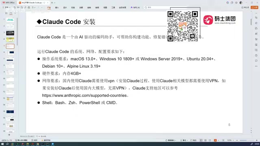Toggle the 批注 comments button in status bar
The height and width of the screenshot is (146, 260).
click(193, 140)
